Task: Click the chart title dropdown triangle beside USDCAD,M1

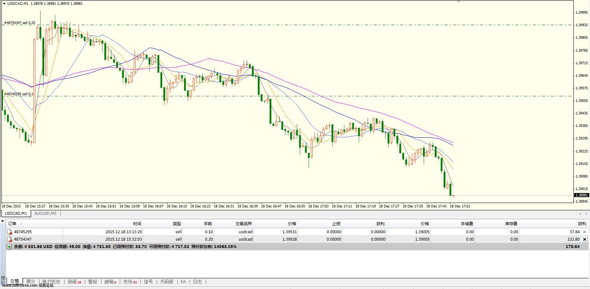Action: (x=4, y=4)
